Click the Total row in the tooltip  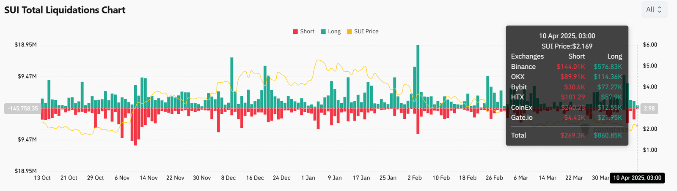566,135
